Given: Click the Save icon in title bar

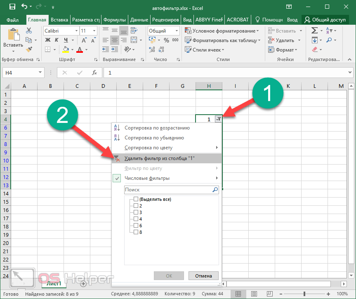Looking at the screenshot, I should [x=12, y=7].
